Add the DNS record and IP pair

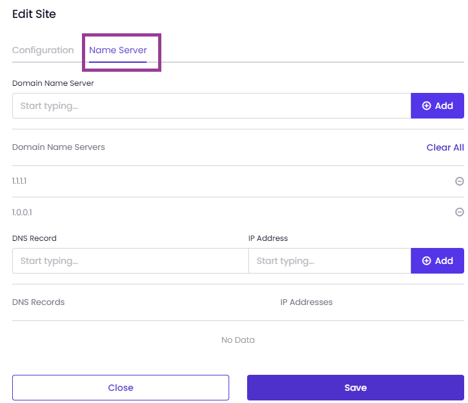(x=437, y=261)
